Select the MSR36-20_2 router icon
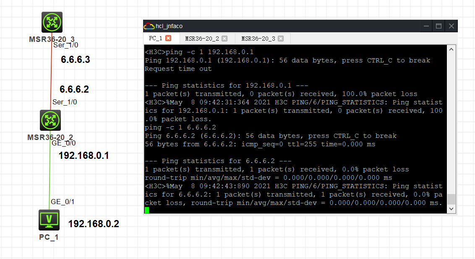 coord(51,120)
